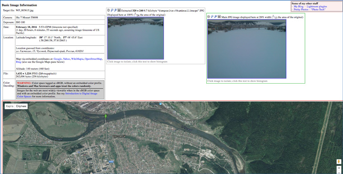This screenshot has width=343, height=174.
Task: Click the first magnifier icon above the extracted thumbnail
Action: [112, 10]
